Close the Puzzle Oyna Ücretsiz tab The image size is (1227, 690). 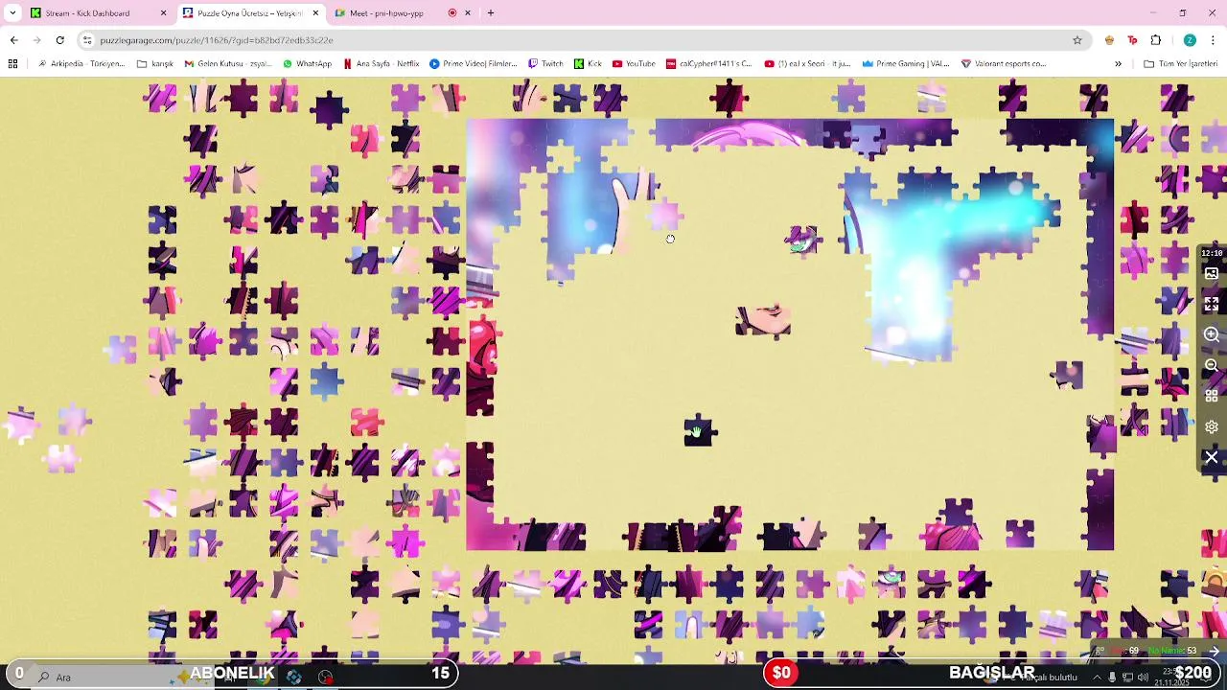click(x=315, y=13)
